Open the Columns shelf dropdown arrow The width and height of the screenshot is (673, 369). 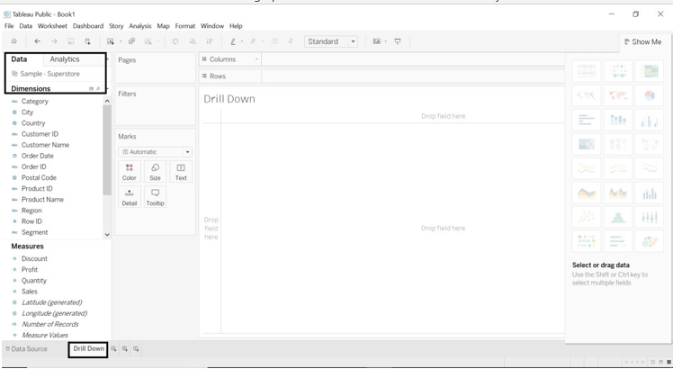click(x=256, y=59)
